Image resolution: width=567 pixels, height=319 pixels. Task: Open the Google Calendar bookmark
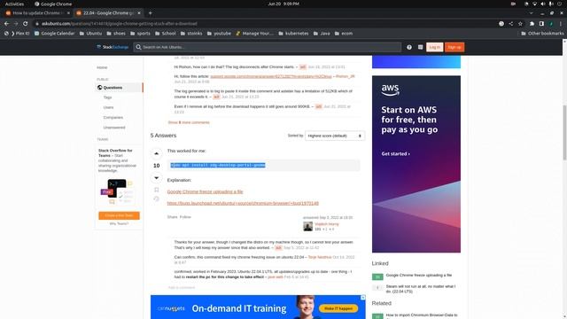click(x=54, y=34)
